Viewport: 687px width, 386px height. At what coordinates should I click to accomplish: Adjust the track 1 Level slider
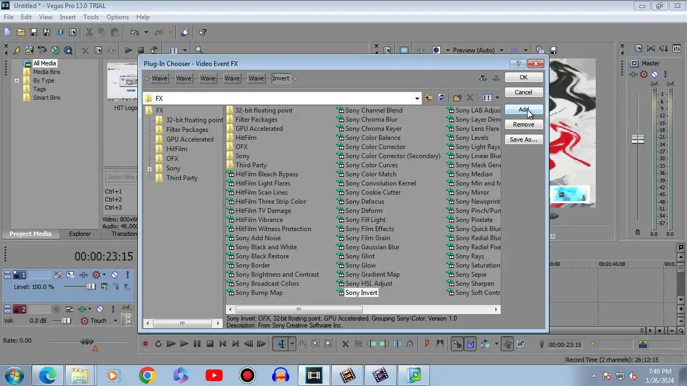(x=91, y=287)
